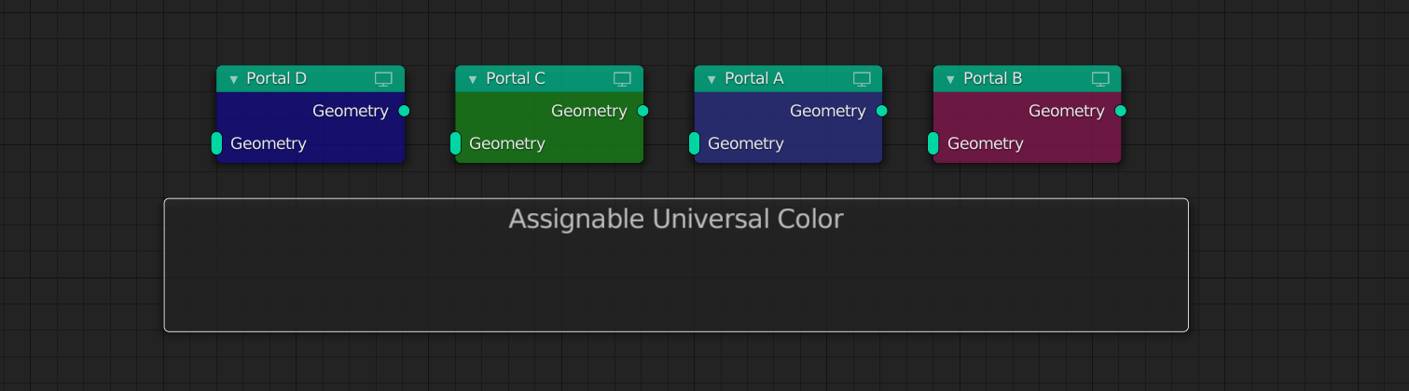Select the Portal A node header
Viewport: 1409px width, 391px height.
[x=788, y=79]
